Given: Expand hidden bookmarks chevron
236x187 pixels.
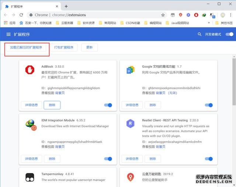Looking at the screenshot, I should click(x=209, y=23).
